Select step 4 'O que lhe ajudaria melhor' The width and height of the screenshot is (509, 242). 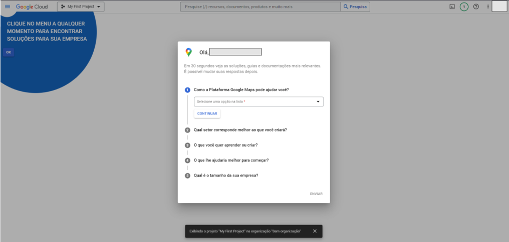point(231,160)
